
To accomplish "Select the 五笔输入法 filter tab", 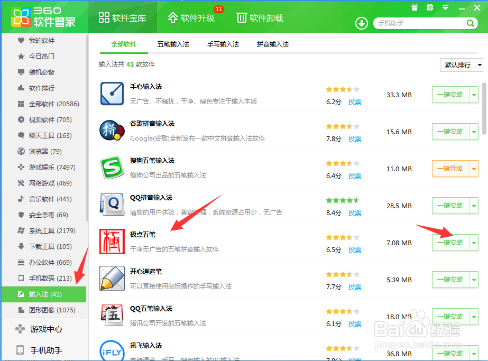I will tap(173, 44).
